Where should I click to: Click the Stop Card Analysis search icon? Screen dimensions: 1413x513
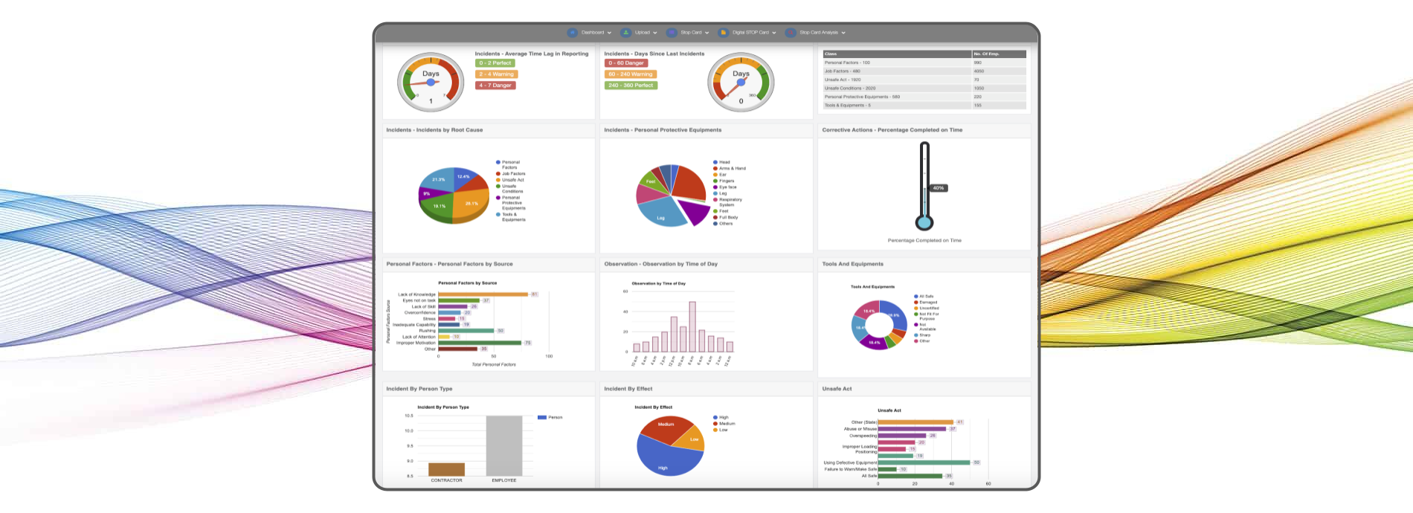pos(791,33)
